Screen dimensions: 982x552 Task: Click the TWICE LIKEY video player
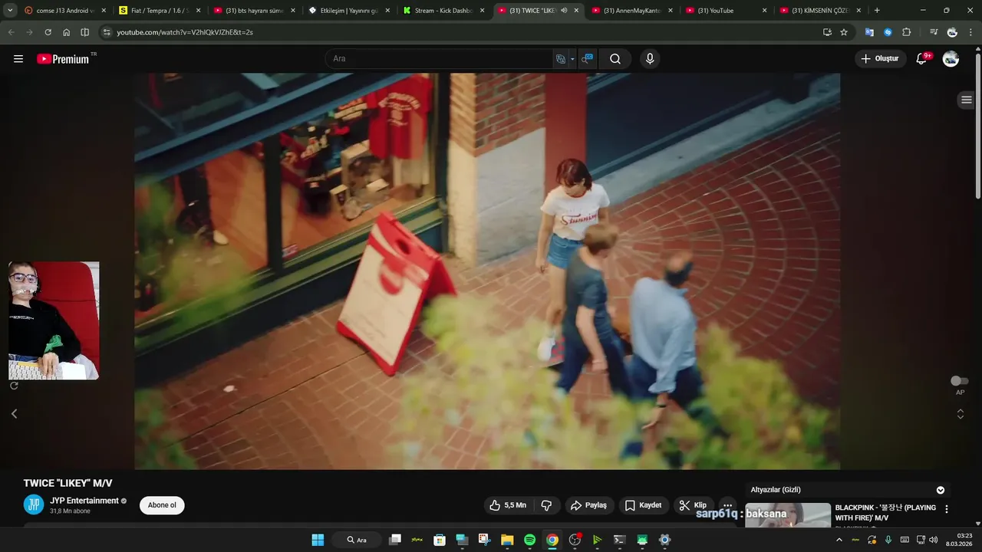pyautogui.click(x=487, y=271)
